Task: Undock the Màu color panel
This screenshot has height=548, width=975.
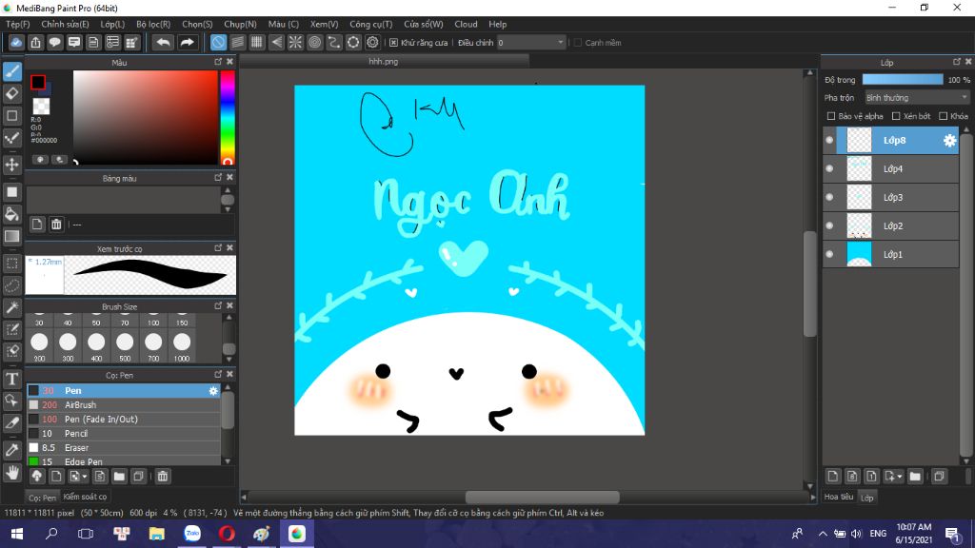Action: [x=218, y=62]
